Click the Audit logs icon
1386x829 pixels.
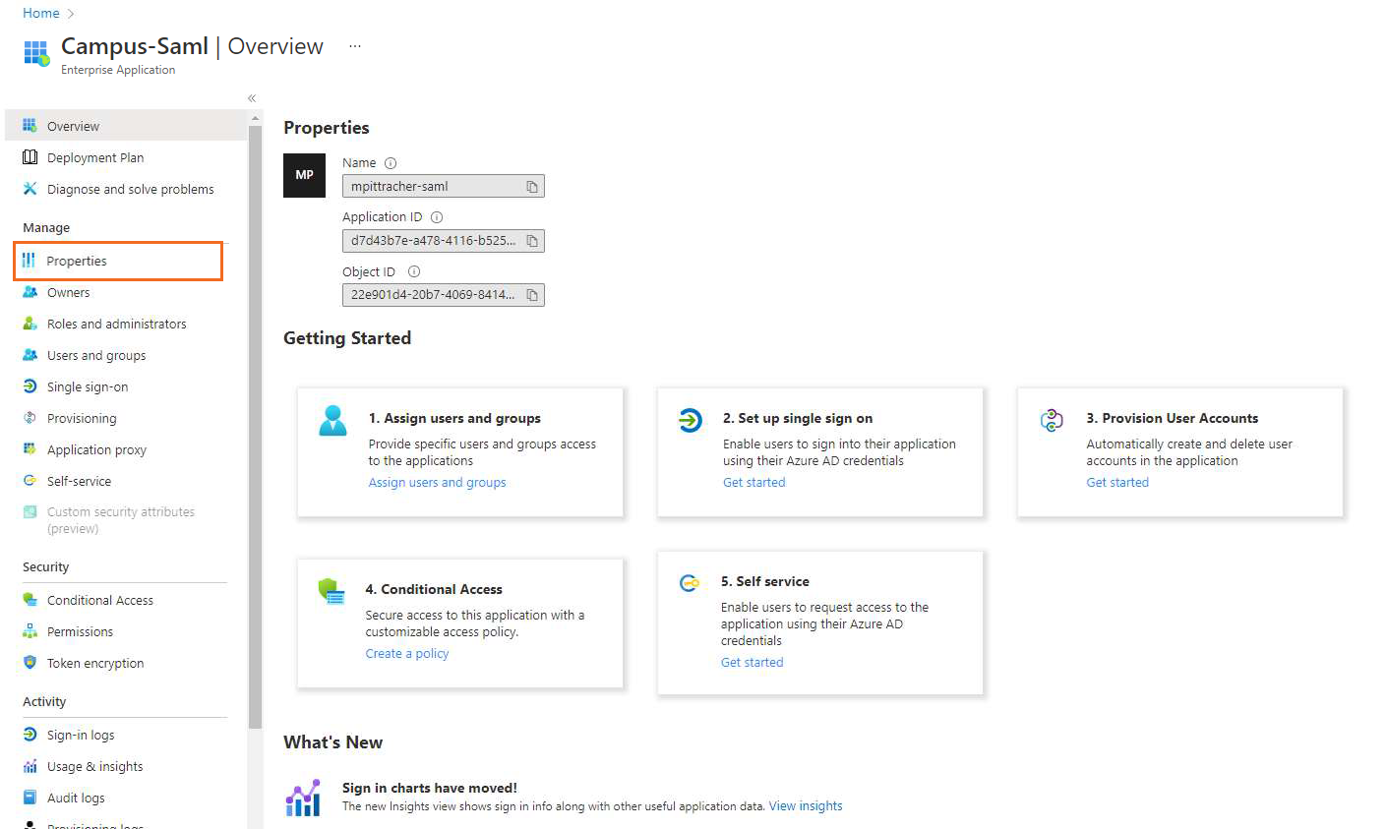point(30,798)
